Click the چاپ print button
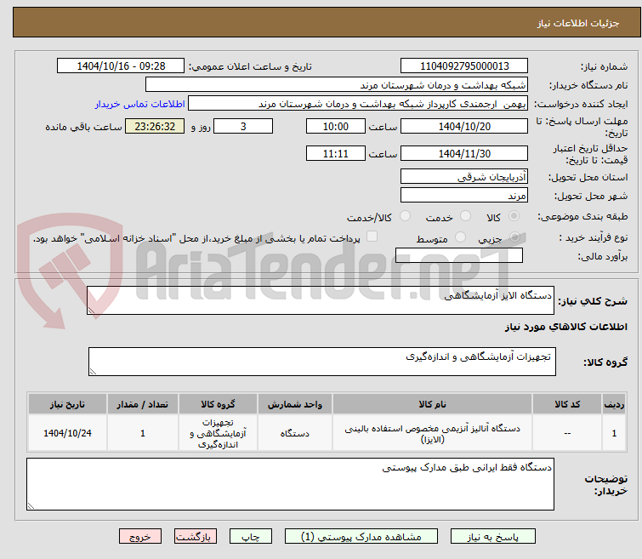Viewport: 642px width, 559px height. click(x=251, y=537)
